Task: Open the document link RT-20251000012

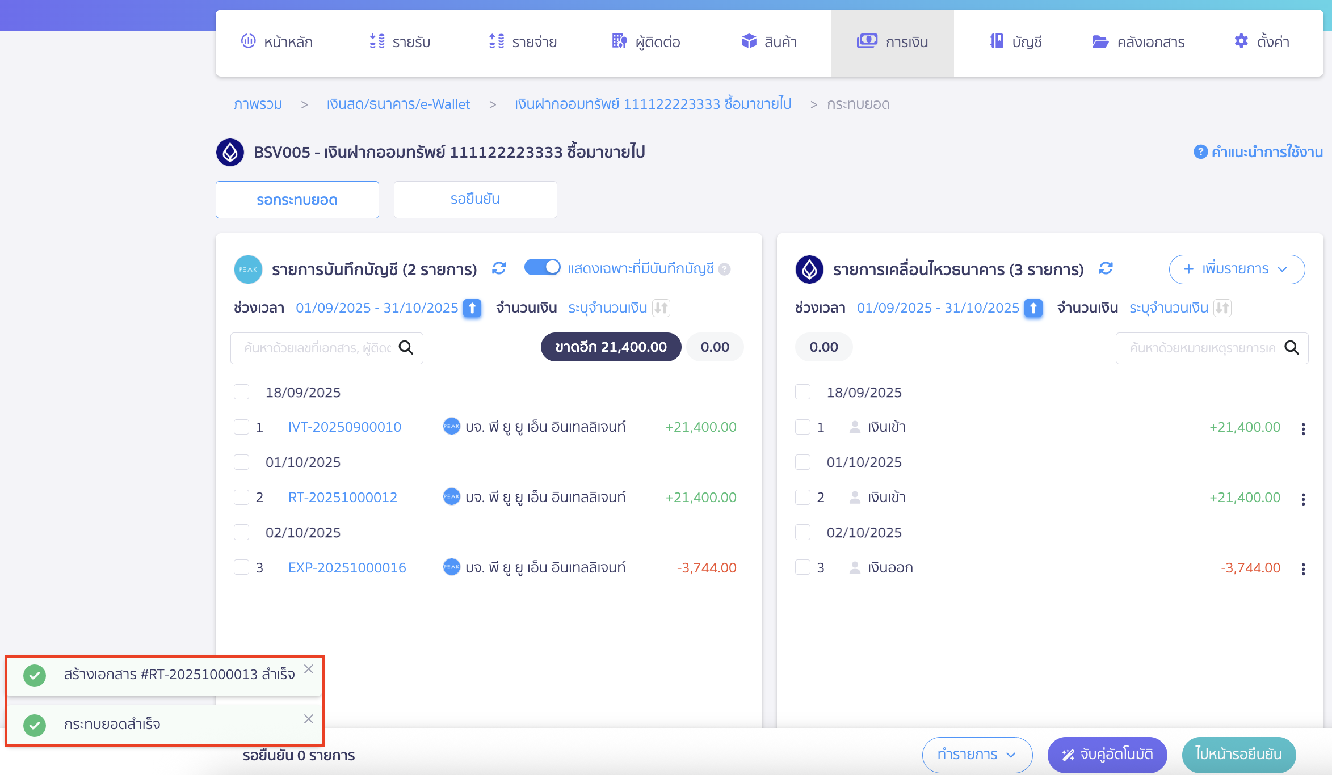Action: 342,498
